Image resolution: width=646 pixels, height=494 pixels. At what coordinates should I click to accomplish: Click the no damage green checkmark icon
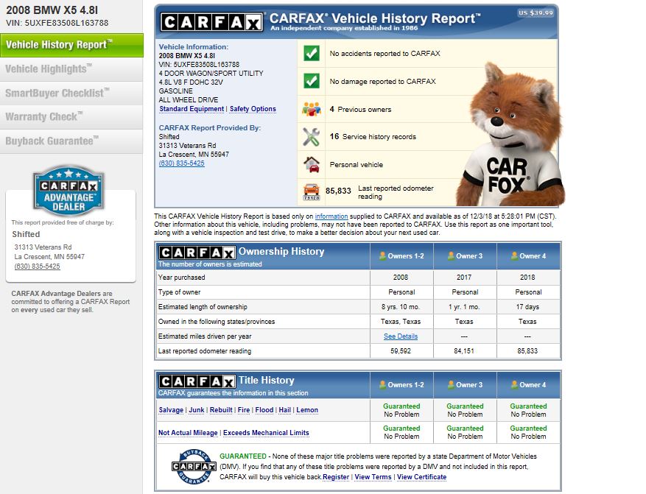point(312,81)
